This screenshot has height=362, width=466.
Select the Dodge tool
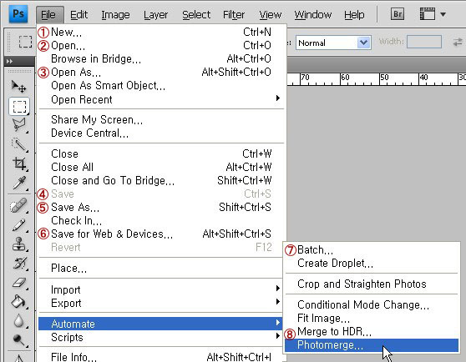coord(19,340)
